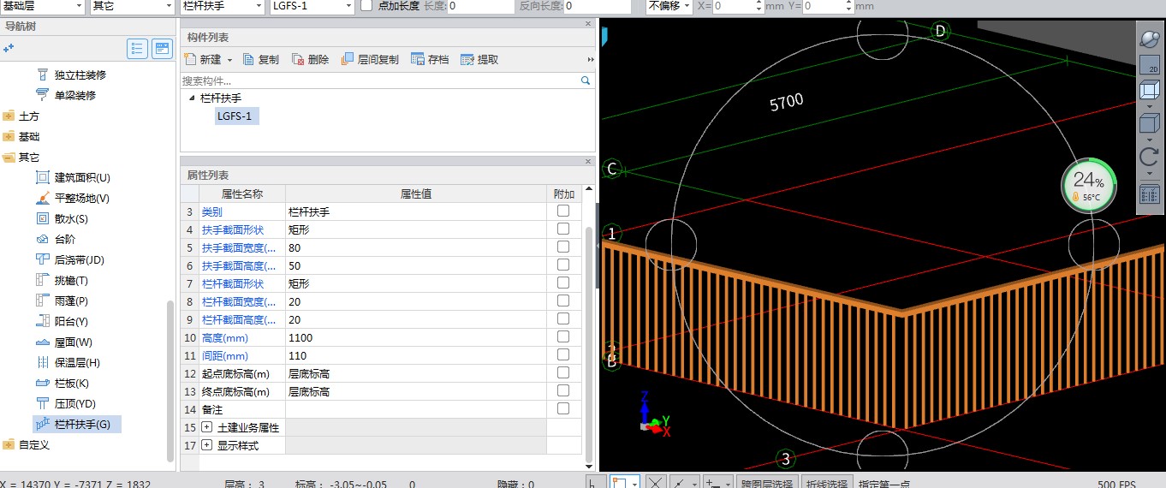Close the 属性列表 panel

point(588,161)
